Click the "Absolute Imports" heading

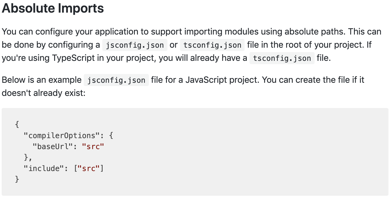pos(53,8)
